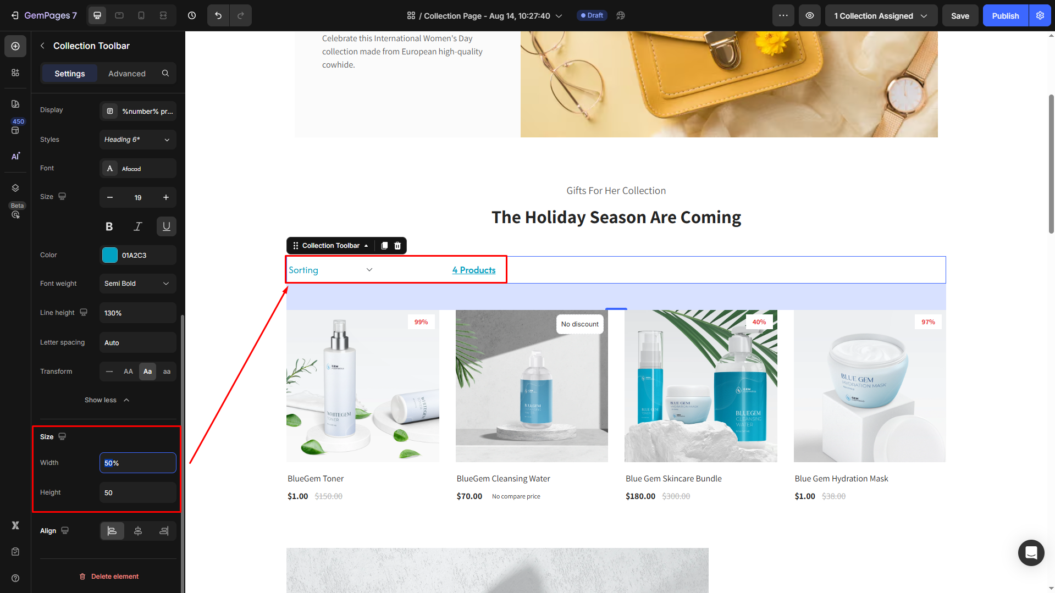The height and width of the screenshot is (593, 1055).
Task: Open version history clock icon
Action: [192, 15]
